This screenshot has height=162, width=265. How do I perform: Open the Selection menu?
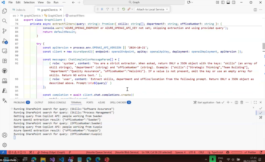(x=29, y=2)
